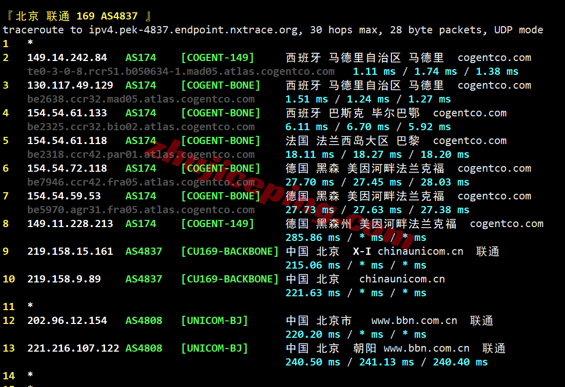This screenshot has width=565, height=387.
Task: Select IP address 149.11.228.213
Action: [x=70, y=224]
